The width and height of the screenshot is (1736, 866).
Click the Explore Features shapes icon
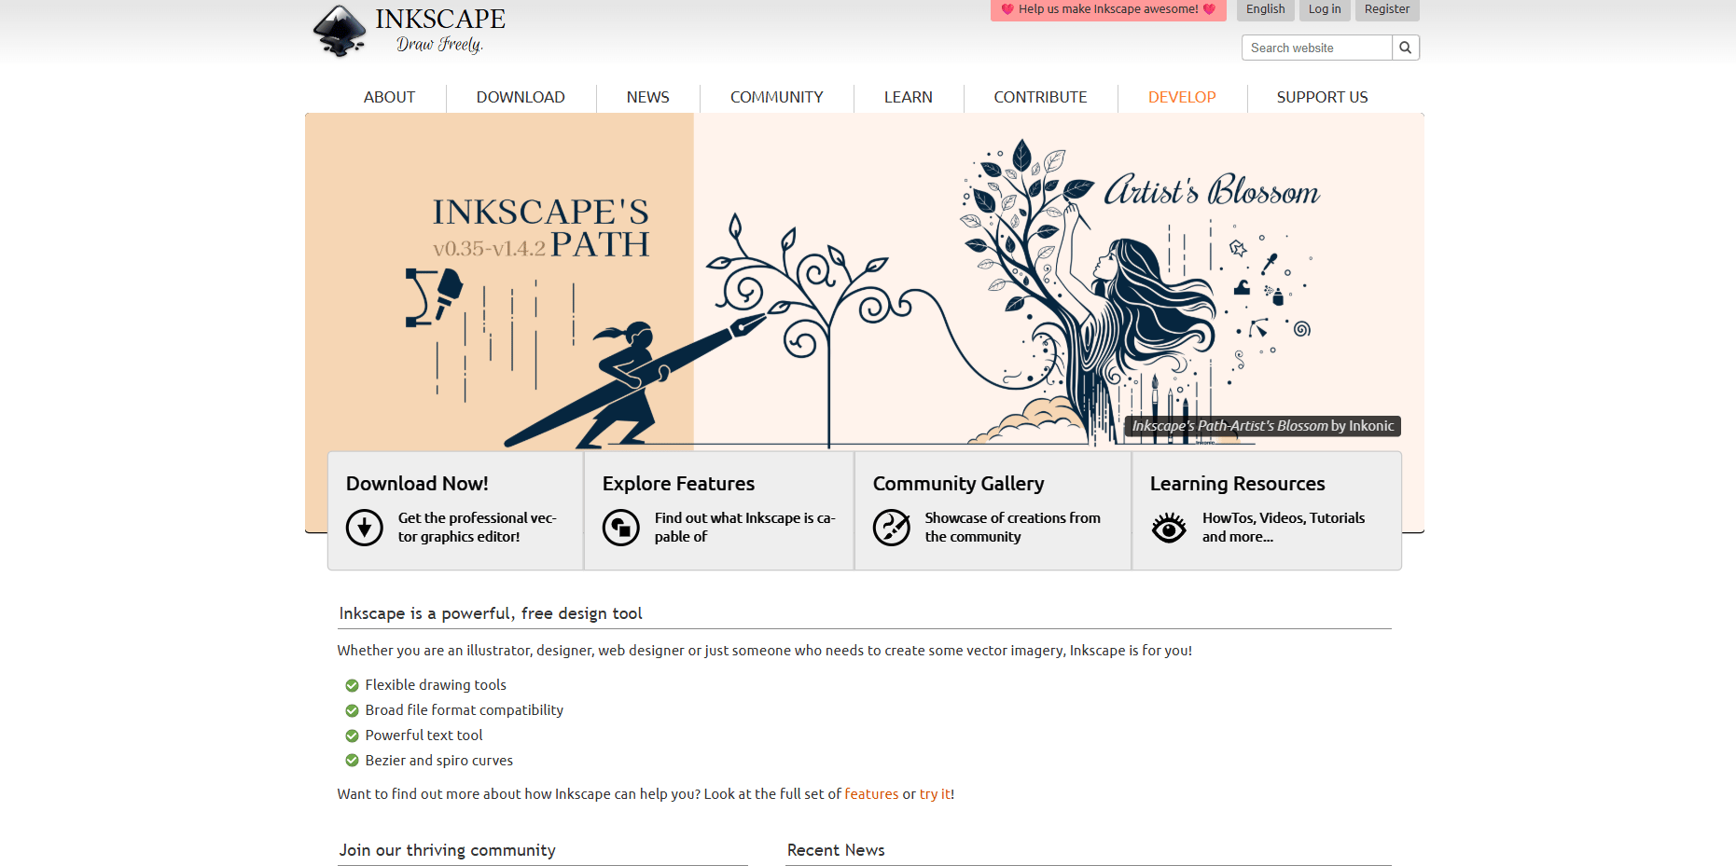tap(621, 528)
